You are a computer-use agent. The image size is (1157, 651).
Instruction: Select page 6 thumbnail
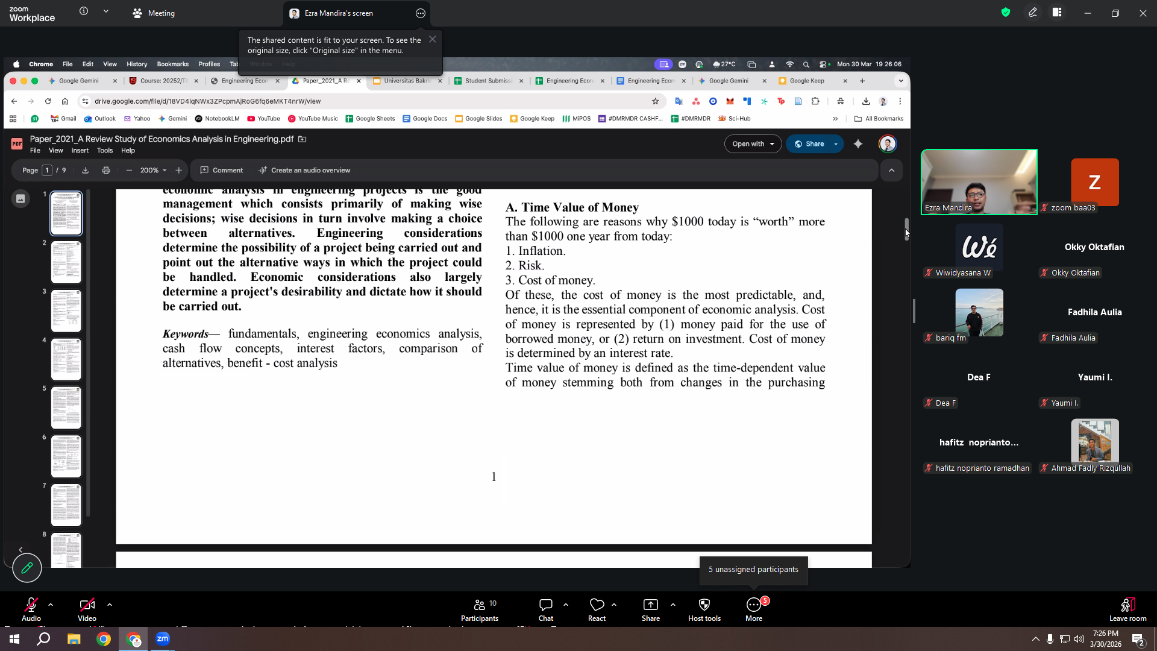click(66, 457)
